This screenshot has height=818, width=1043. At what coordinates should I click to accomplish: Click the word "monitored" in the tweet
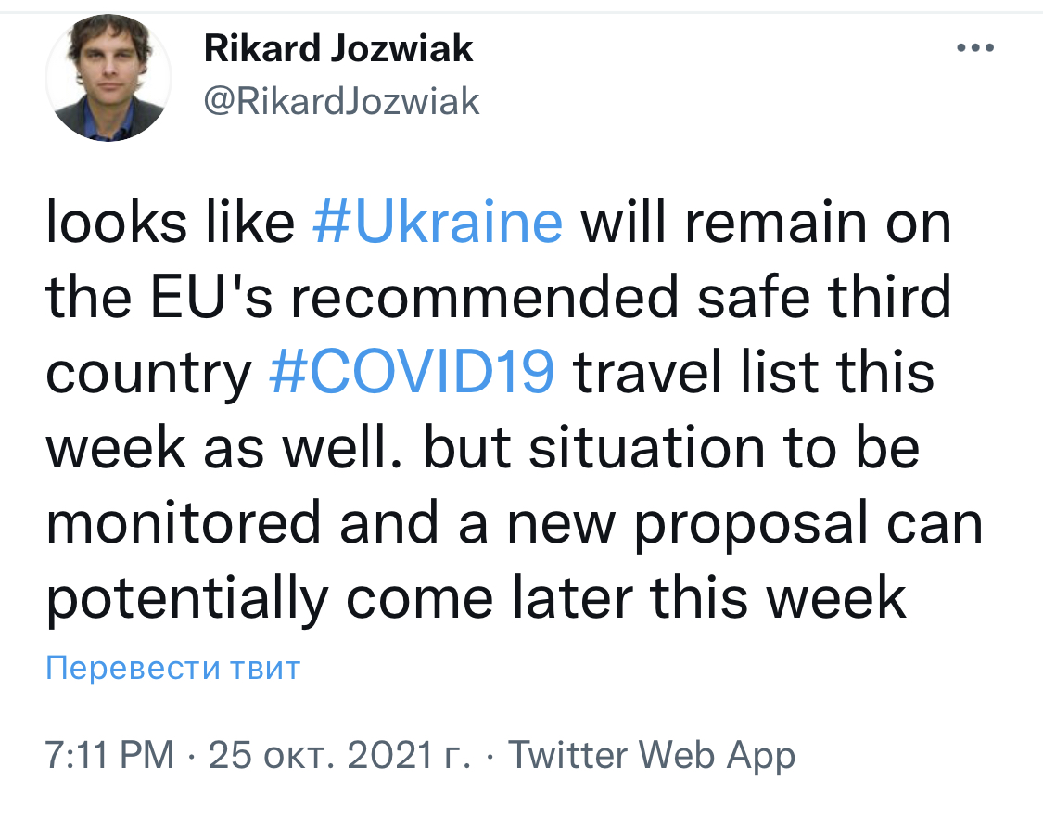click(x=184, y=523)
